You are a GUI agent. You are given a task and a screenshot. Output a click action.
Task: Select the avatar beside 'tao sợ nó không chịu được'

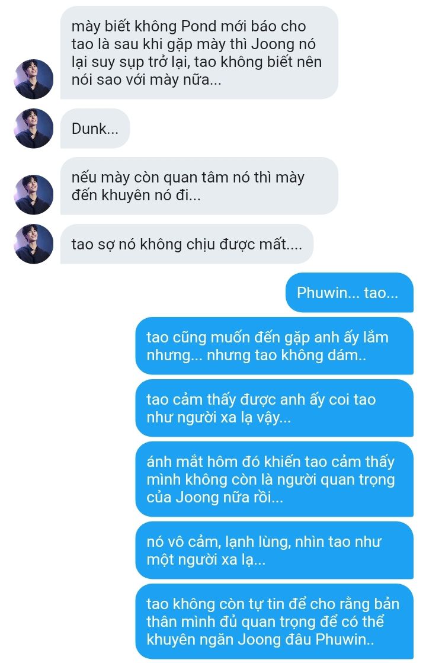coord(34,244)
